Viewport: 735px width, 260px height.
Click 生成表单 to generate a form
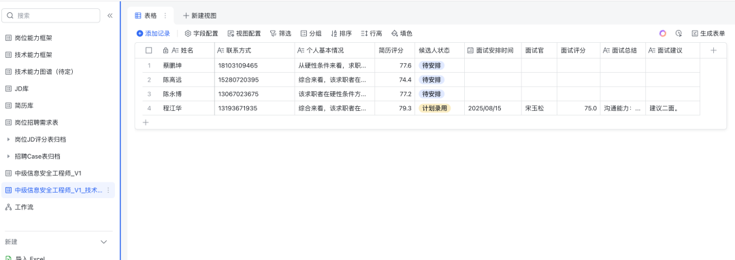708,34
